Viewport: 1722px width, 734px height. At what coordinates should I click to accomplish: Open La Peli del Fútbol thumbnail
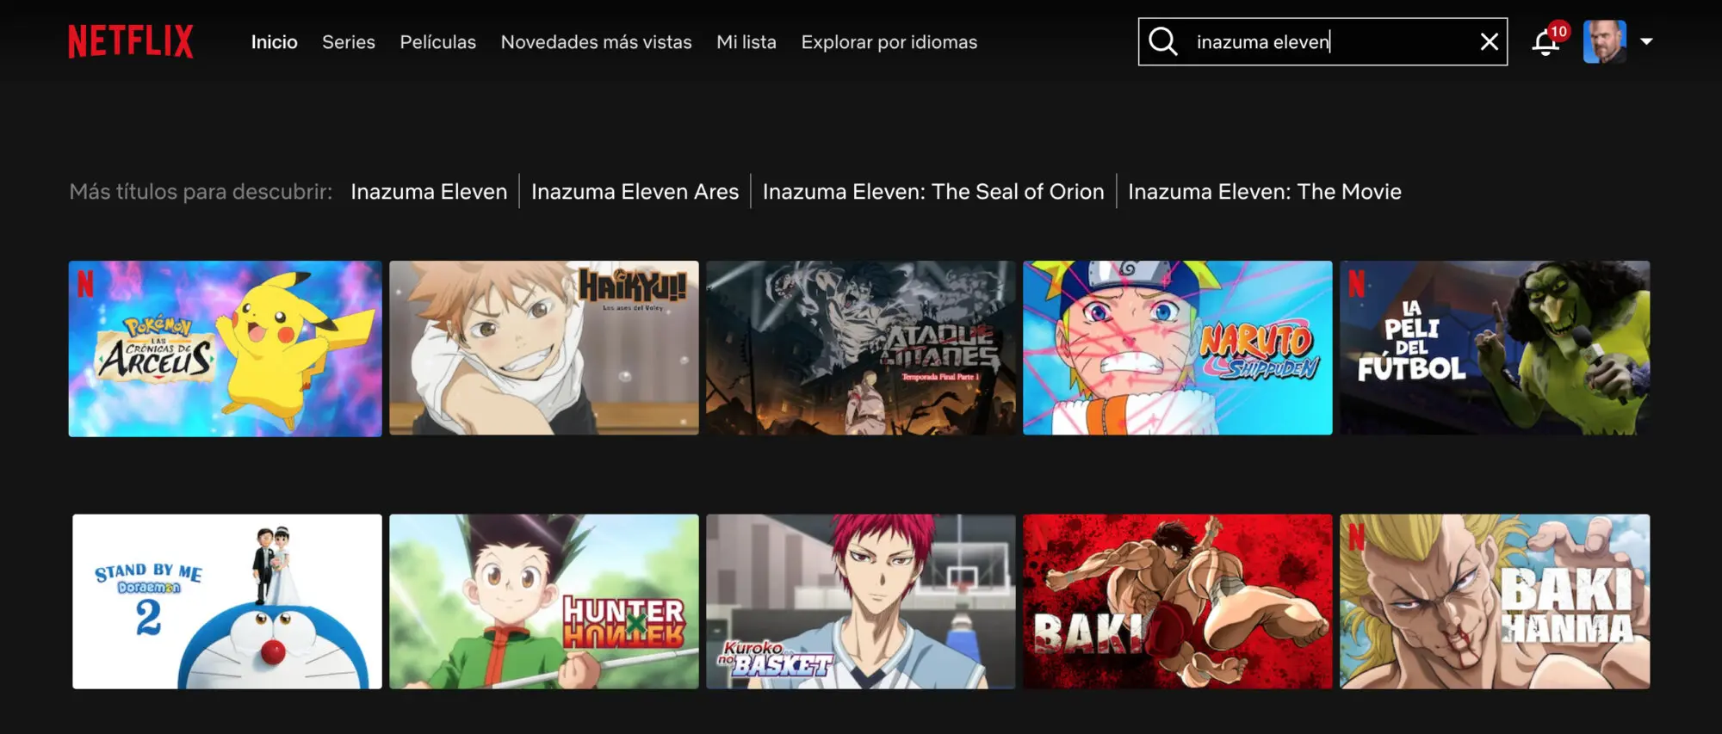pos(1495,348)
